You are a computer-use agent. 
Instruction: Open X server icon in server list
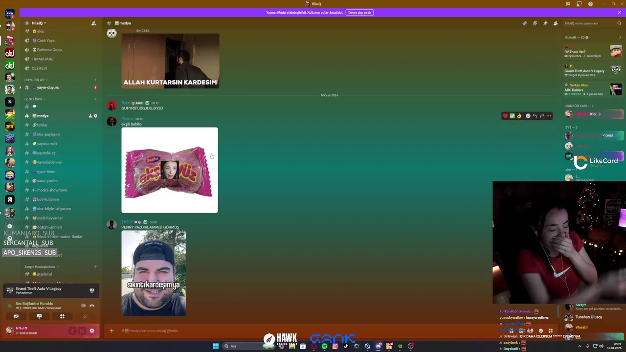tap(9, 102)
